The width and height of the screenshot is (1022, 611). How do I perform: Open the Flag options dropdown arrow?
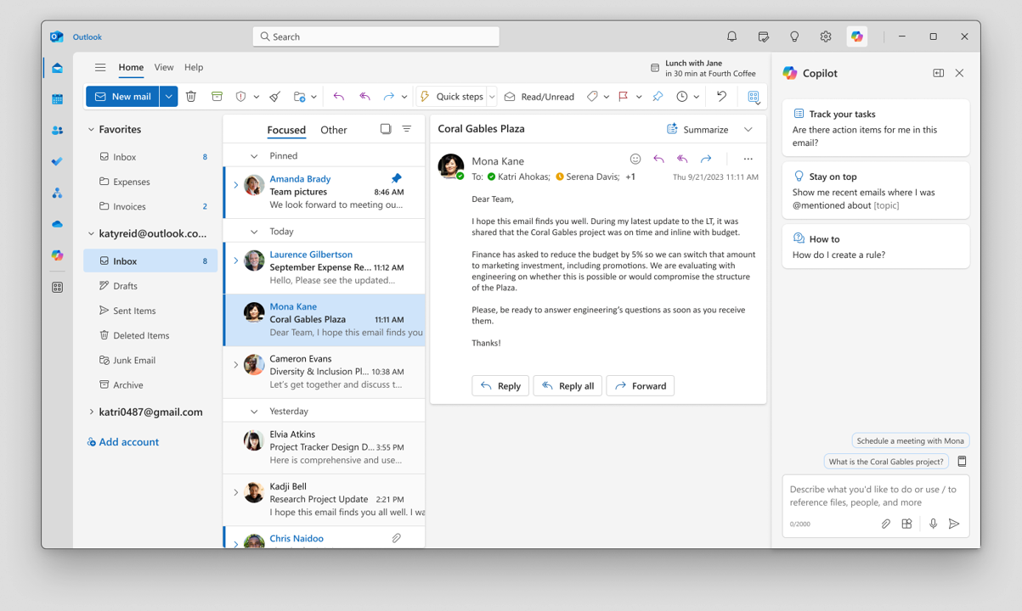(x=639, y=97)
